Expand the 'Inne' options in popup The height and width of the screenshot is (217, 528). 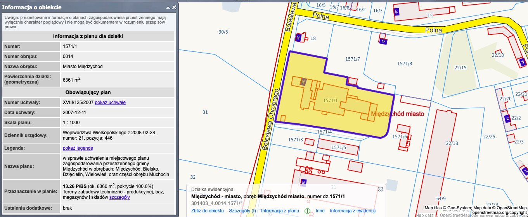point(320,211)
